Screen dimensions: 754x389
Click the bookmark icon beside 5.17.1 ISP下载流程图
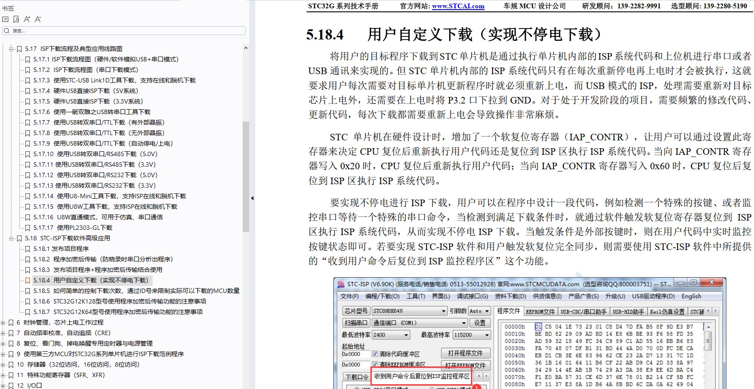tap(28, 60)
